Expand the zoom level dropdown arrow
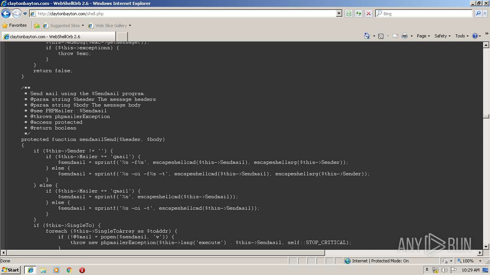Viewport: 490px width, 275px height. tap(480, 261)
